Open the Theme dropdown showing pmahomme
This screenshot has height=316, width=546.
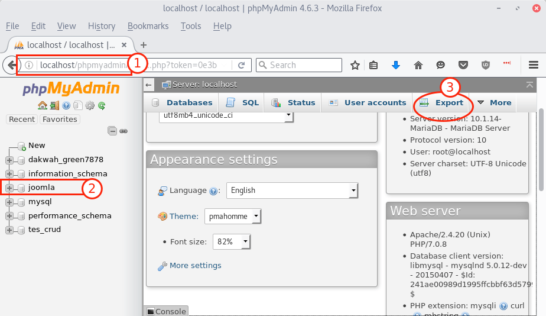[233, 217]
